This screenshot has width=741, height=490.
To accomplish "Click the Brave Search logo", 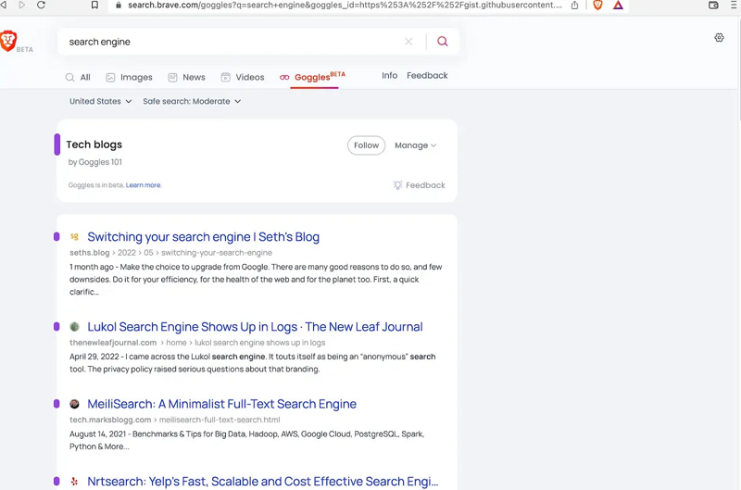I will (8, 41).
